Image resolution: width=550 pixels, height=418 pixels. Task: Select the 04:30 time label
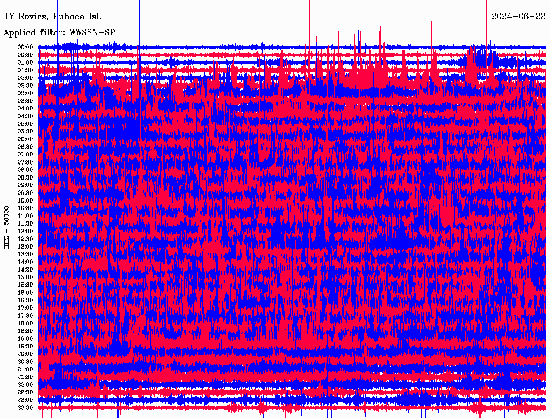pos(25,116)
